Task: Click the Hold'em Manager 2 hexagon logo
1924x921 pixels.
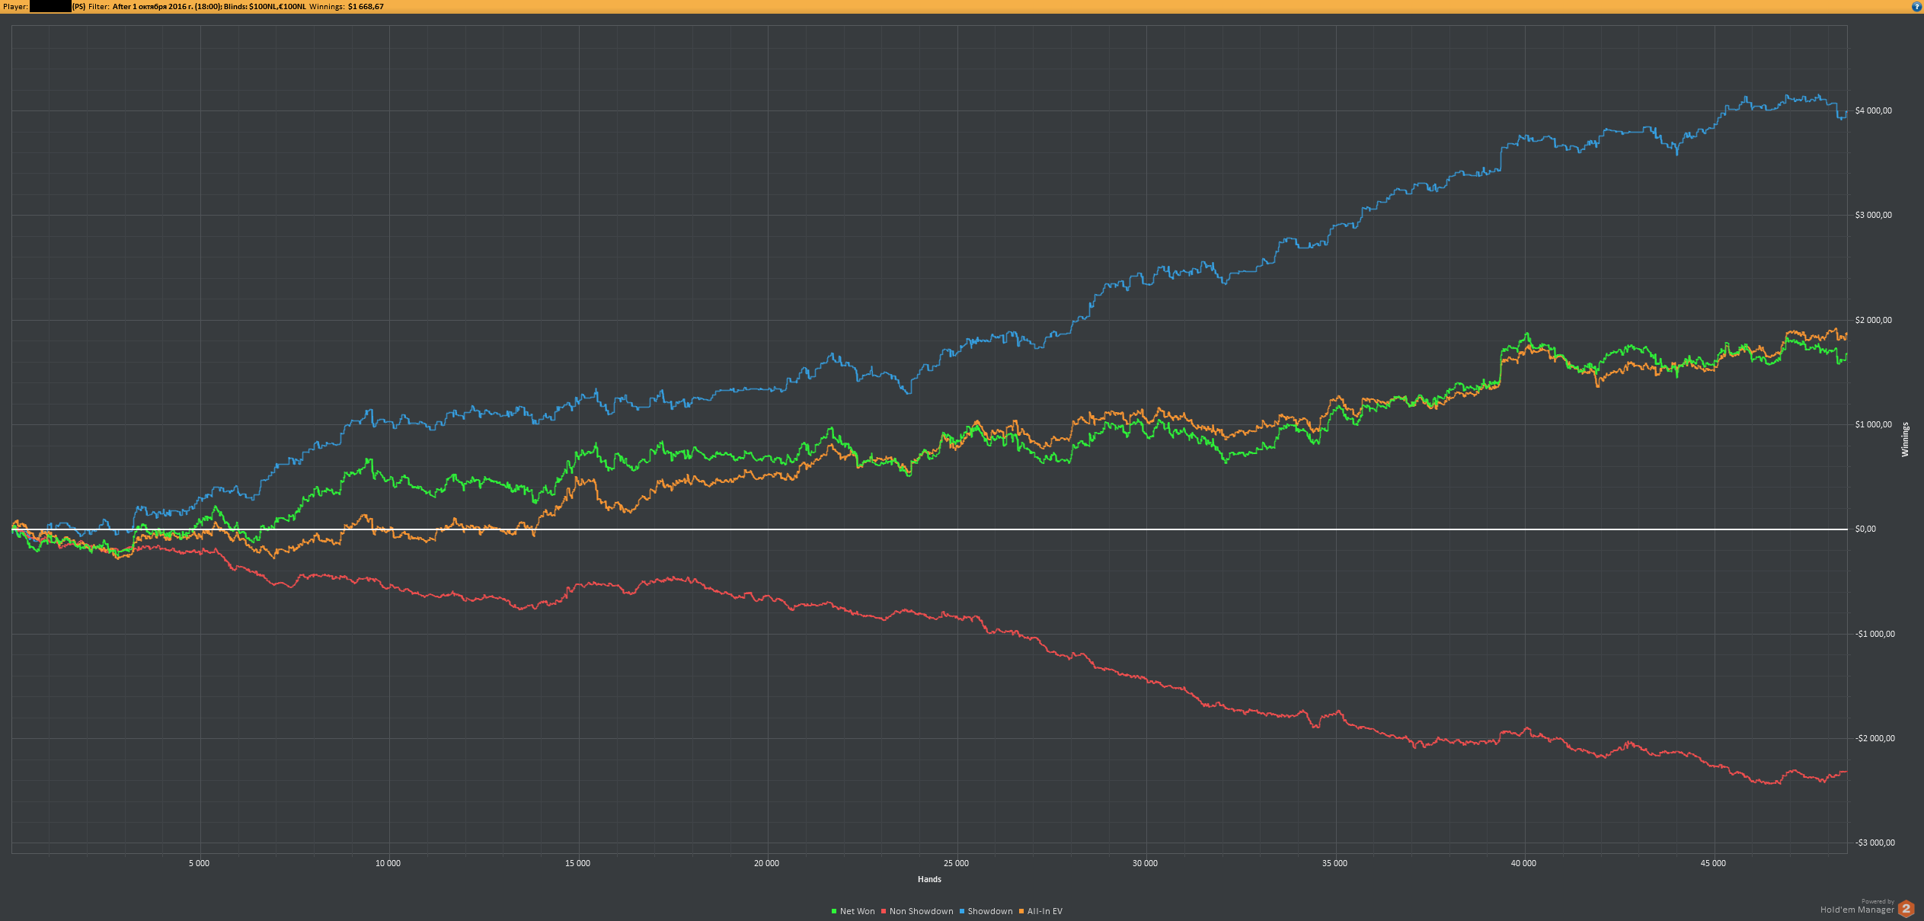Action: (1906, 908)
